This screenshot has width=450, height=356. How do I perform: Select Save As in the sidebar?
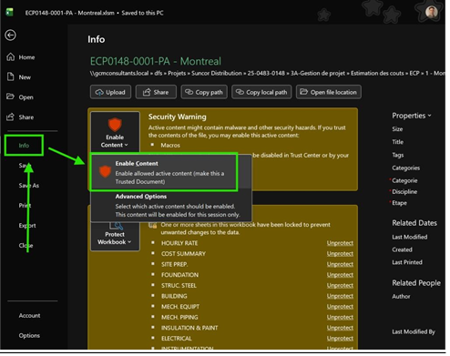click(29, 187)
